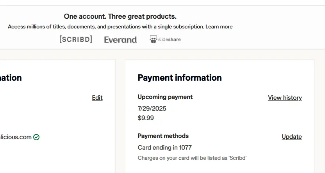Screen dimensions: 325x173
Task: Click the One account Three great products headline
Action: (x=120, y=16)
